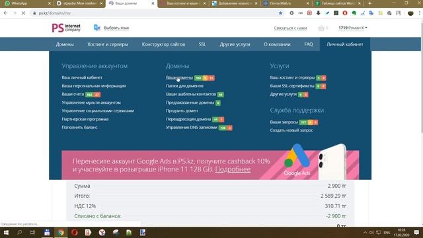Open Управление DNS записями link
Viewport: 423px width, 238px height.
(192, 128)
